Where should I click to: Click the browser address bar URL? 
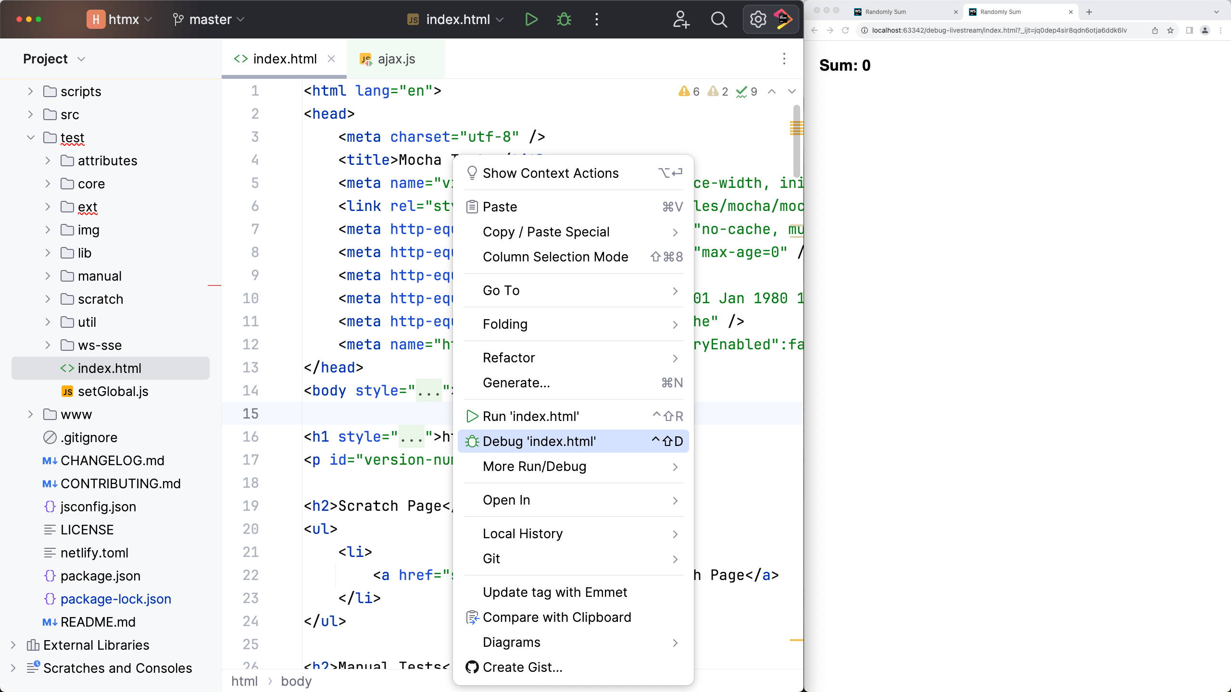(999, 30)
